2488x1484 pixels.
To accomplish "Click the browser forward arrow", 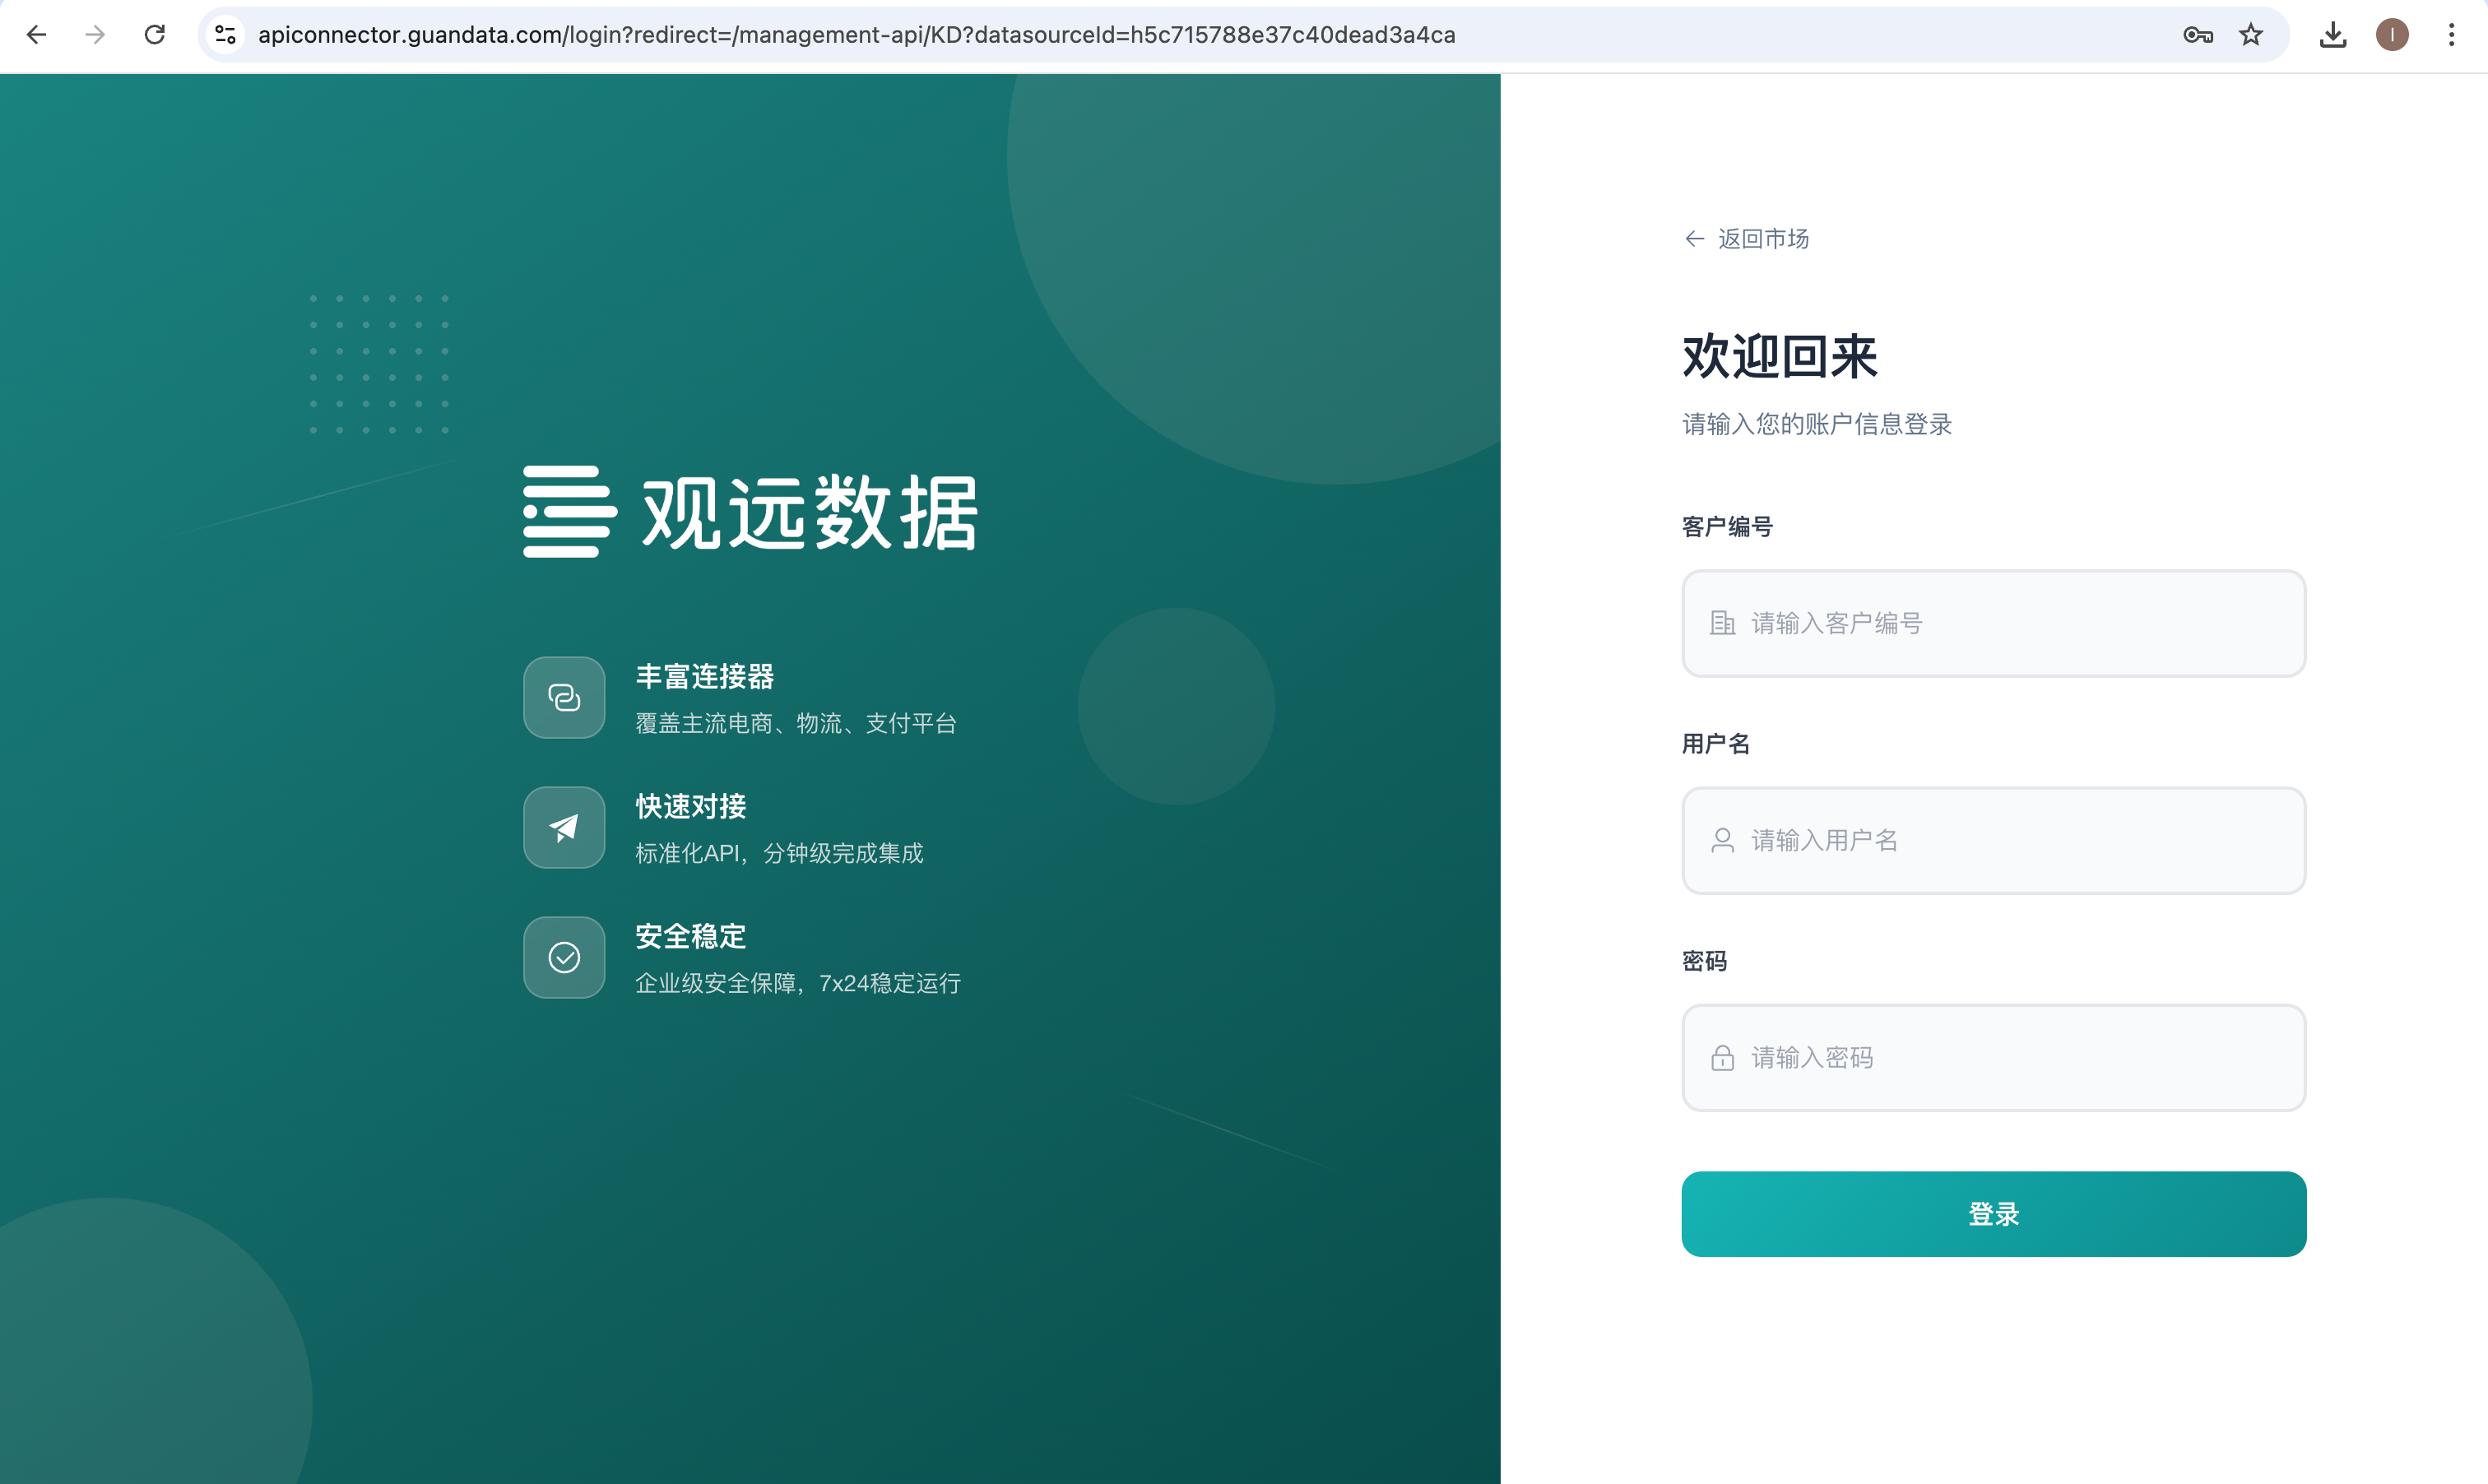I will coord(95,35).
